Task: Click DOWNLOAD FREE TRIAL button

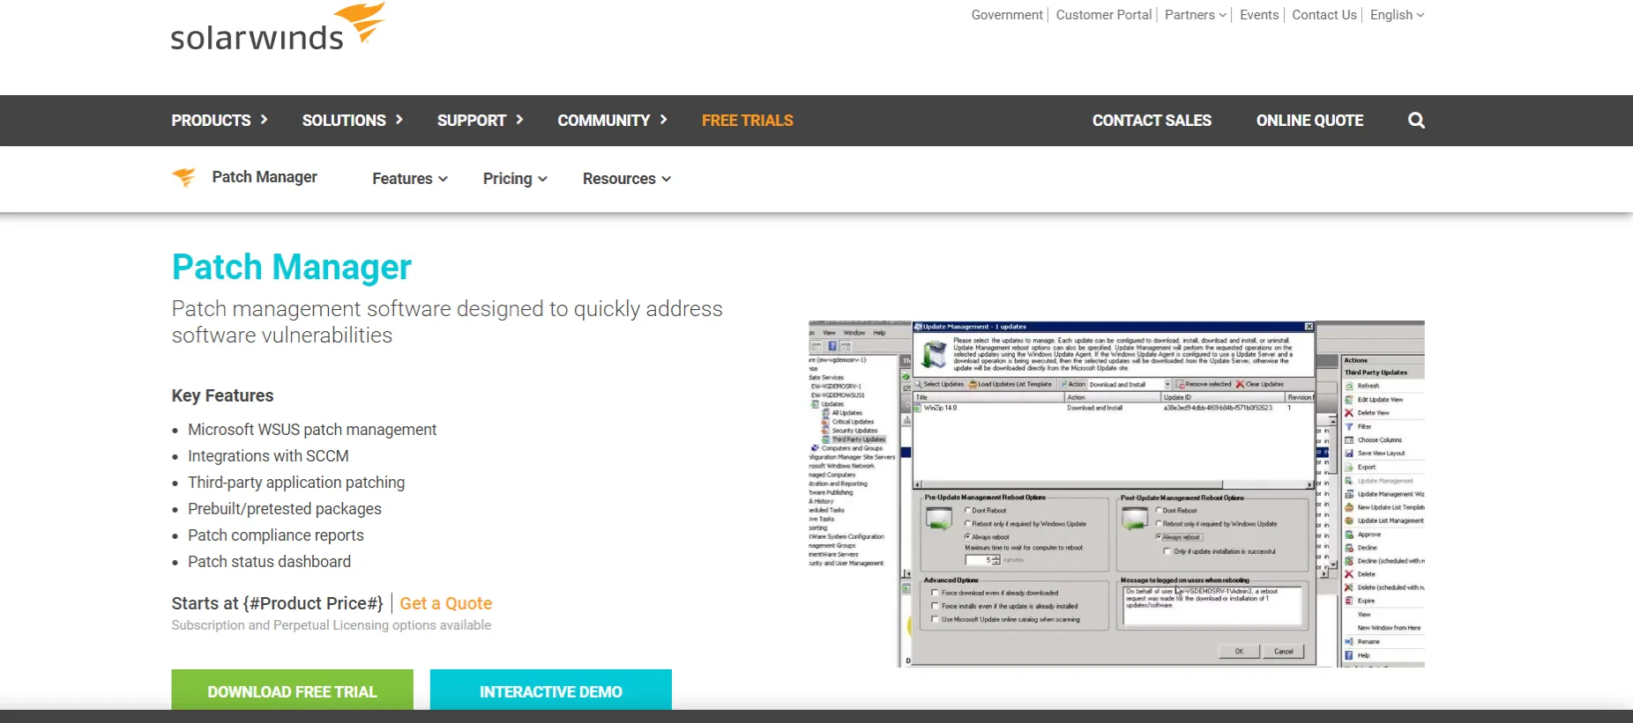Action: (292, 690)
